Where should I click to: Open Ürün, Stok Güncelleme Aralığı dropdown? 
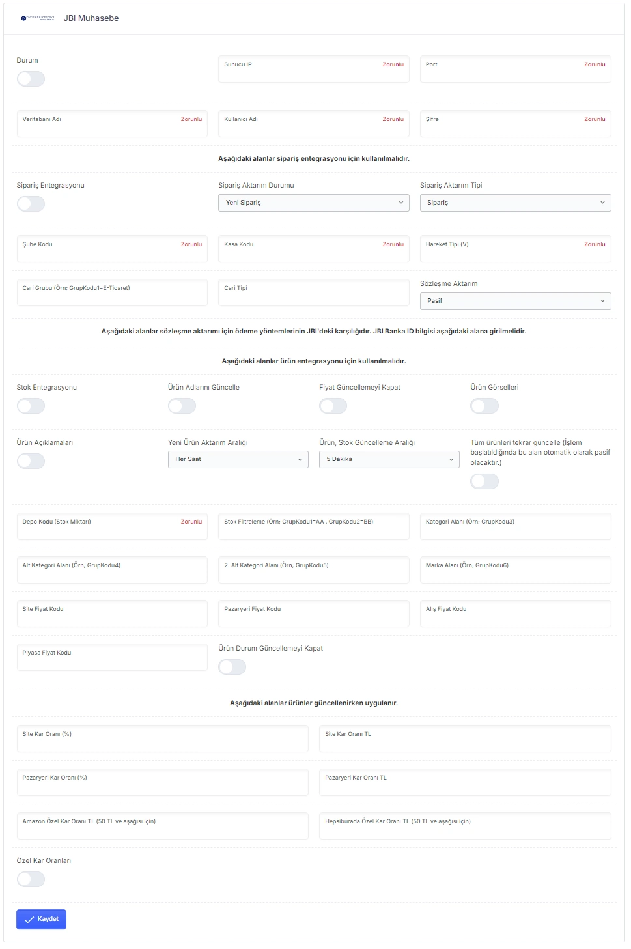pyautogui.click(x=389, y=459)
